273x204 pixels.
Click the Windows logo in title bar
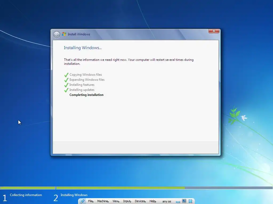click(64, 34)
